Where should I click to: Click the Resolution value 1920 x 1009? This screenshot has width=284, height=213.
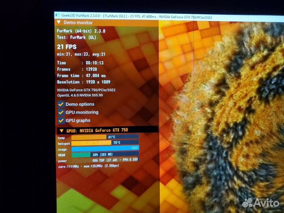pyautogui.click(x=98, y=82)
